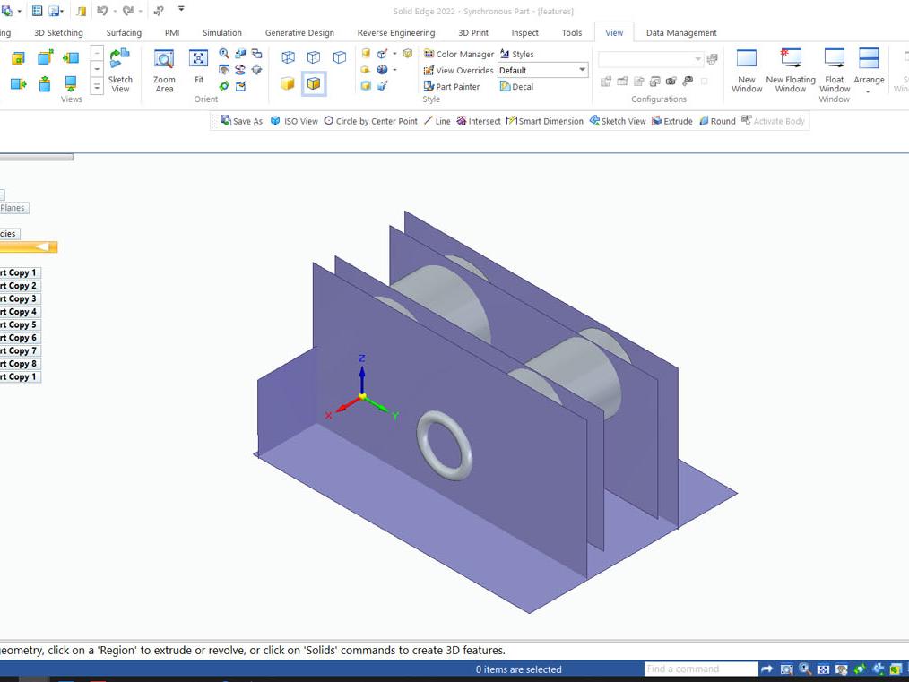Image resolution: width=909 pixels, height=682 pixels.
Task: Open the Generative Design tab
Action: pyautogui.click(x=299, y=32)
